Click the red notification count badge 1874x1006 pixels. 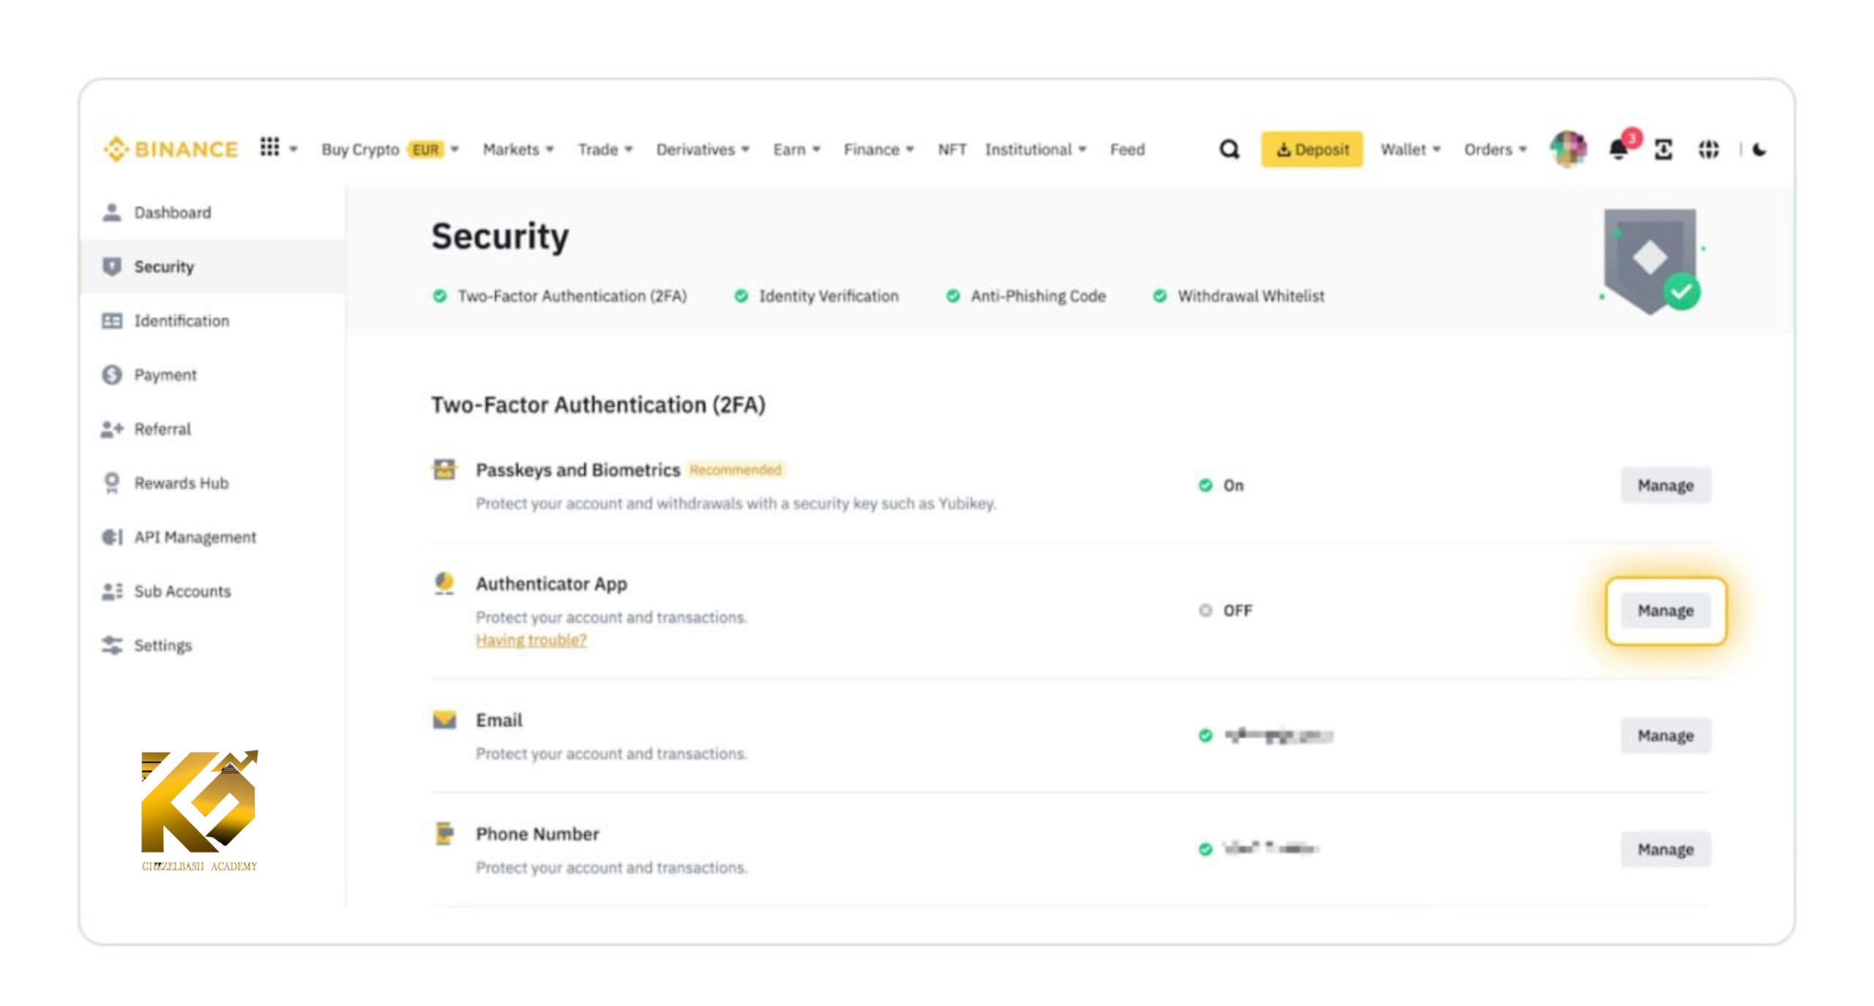(x=1632, y=138)
